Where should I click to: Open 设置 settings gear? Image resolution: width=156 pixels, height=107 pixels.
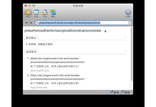[128, 13]
